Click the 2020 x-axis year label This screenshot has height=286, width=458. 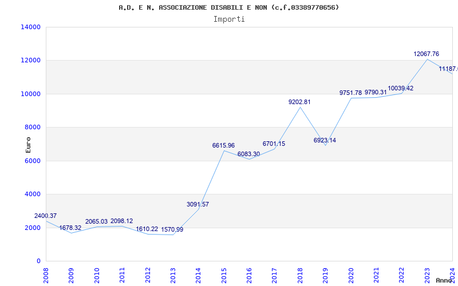tap(351, 275)
